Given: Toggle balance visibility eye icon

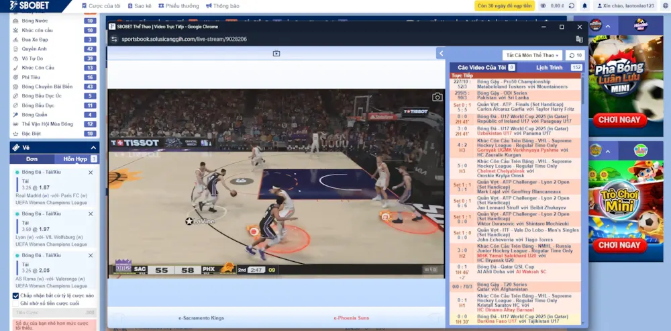Looking at the screenshot, I should 543,5.
